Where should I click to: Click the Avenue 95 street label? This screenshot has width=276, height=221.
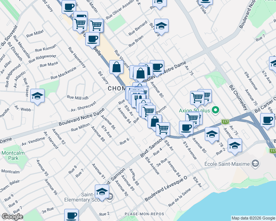pos(42,168)
